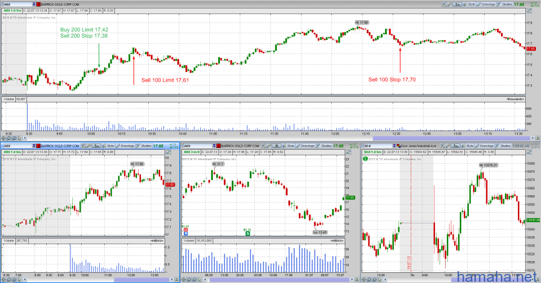The height and width of the screenshot is (283, 541).
Task: Click Dow Jones logo icon in $DJI chart header
Action: click(398, 146)
